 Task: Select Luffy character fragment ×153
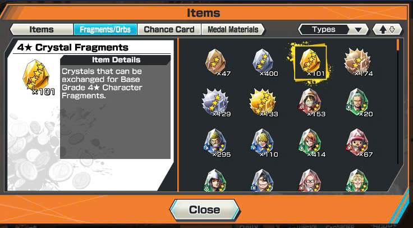pyautogui.click(x=310, y=103)
